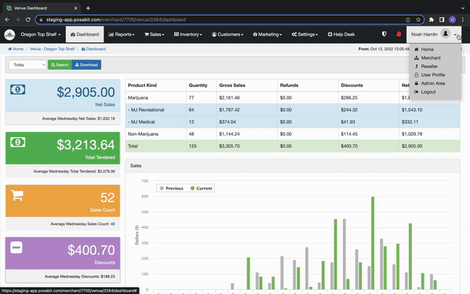470x294 pixels.
Task: Open the Today date range dropdown
Action: [27, 64]
